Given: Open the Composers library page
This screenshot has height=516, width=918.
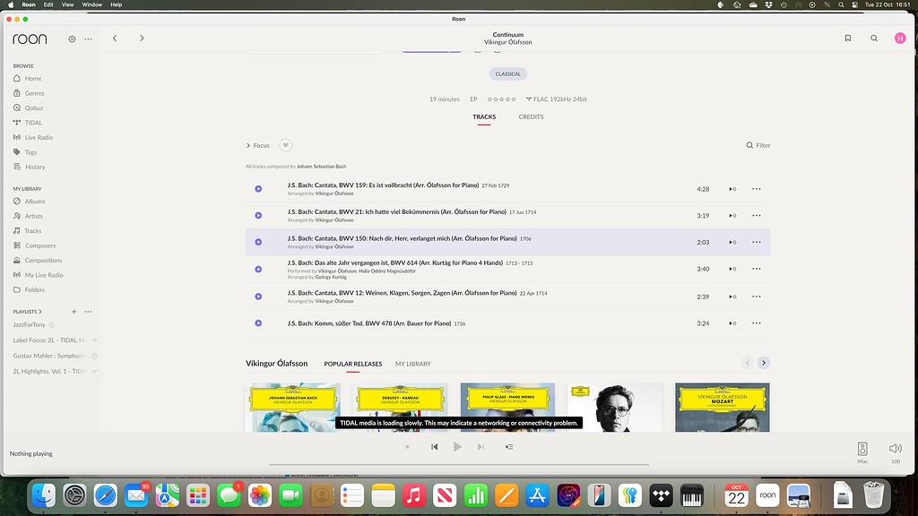Looking at the screenshot, I should click(x=39, y=245).
